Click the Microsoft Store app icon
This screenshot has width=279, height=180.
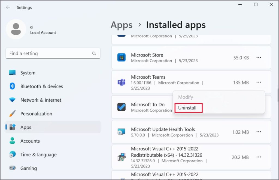[x=121, y=57]
